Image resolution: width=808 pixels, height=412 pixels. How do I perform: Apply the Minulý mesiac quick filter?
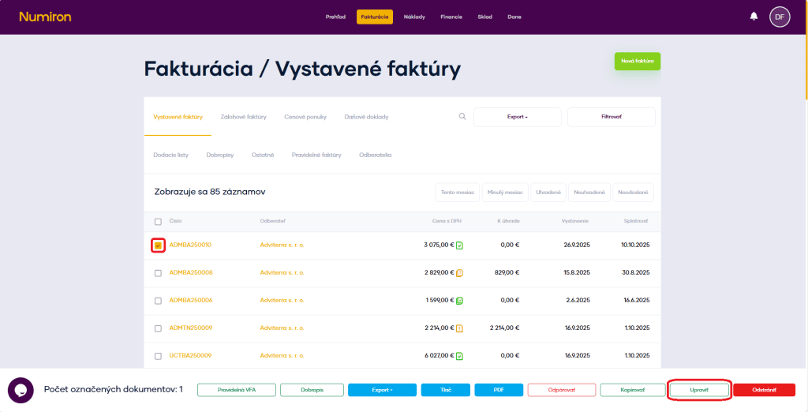coord(505,193)
